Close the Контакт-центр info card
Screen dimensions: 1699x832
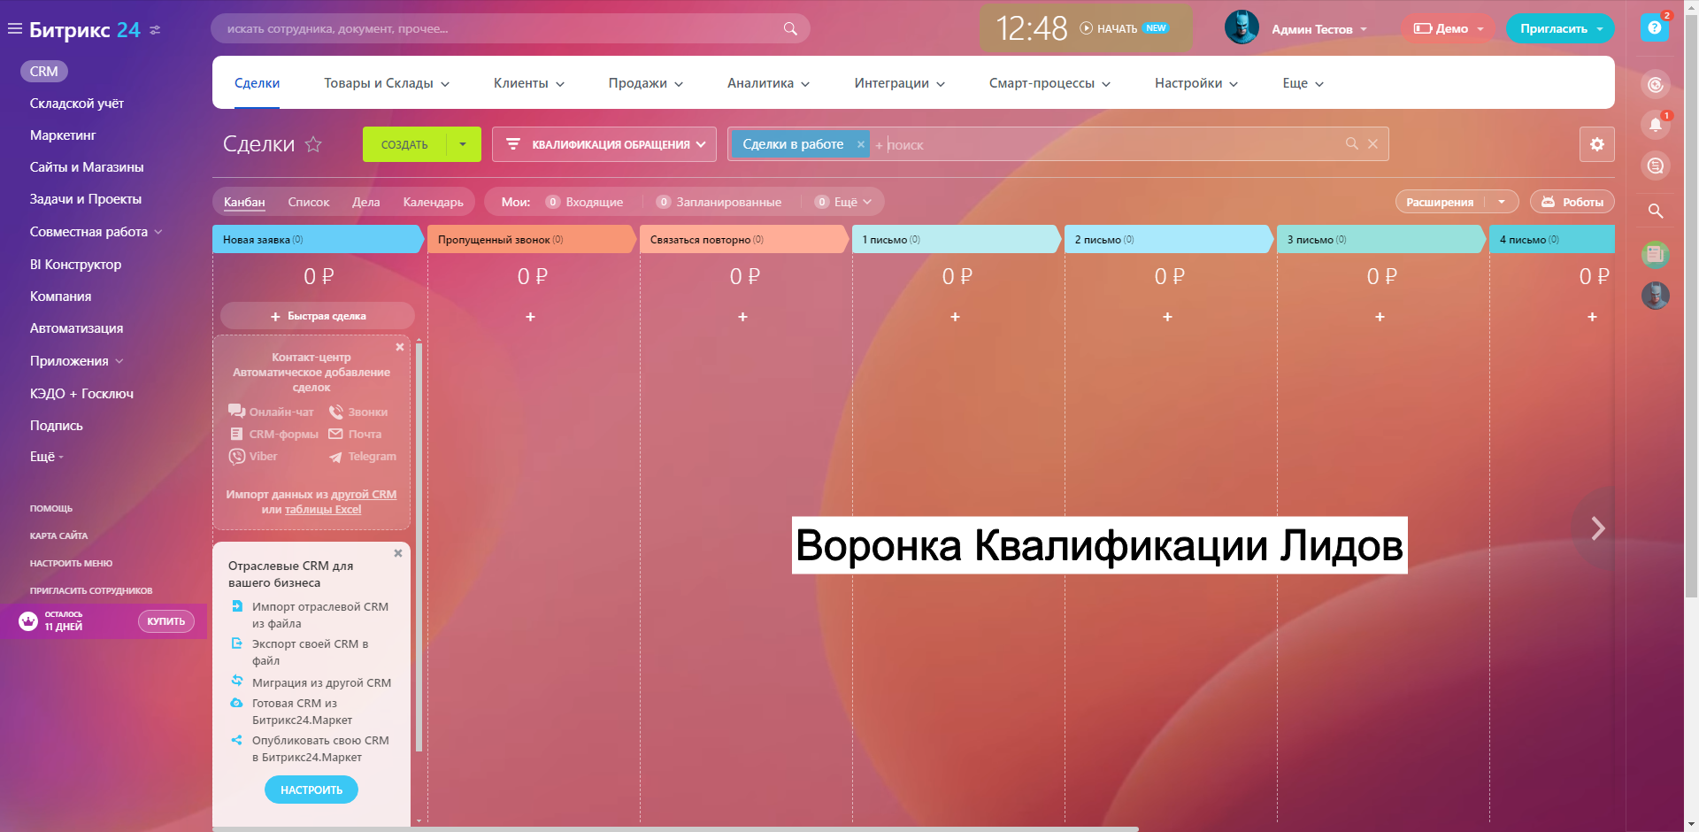(400, 347)
